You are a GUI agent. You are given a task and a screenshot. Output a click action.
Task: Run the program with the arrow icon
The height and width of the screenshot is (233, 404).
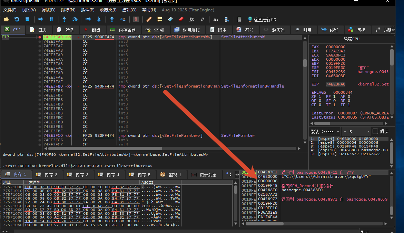40,19
